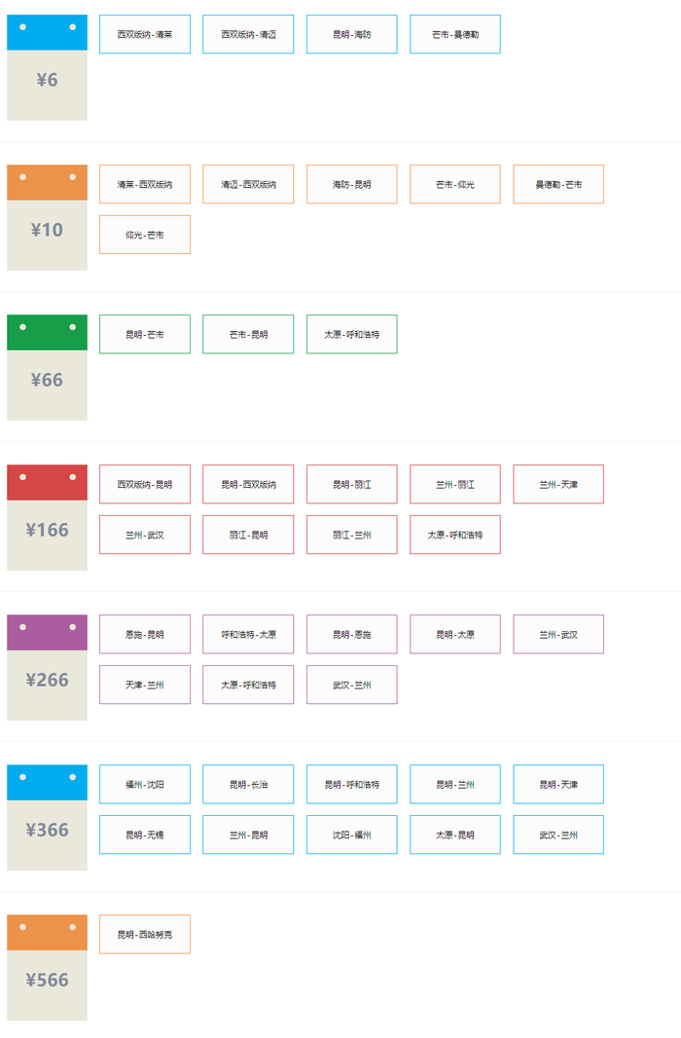The height and width of the screenshot is (1038, 681).
Task: Select the 西双版纳-清莱 route
Action: pyautogui.click(x=145, y=34)
